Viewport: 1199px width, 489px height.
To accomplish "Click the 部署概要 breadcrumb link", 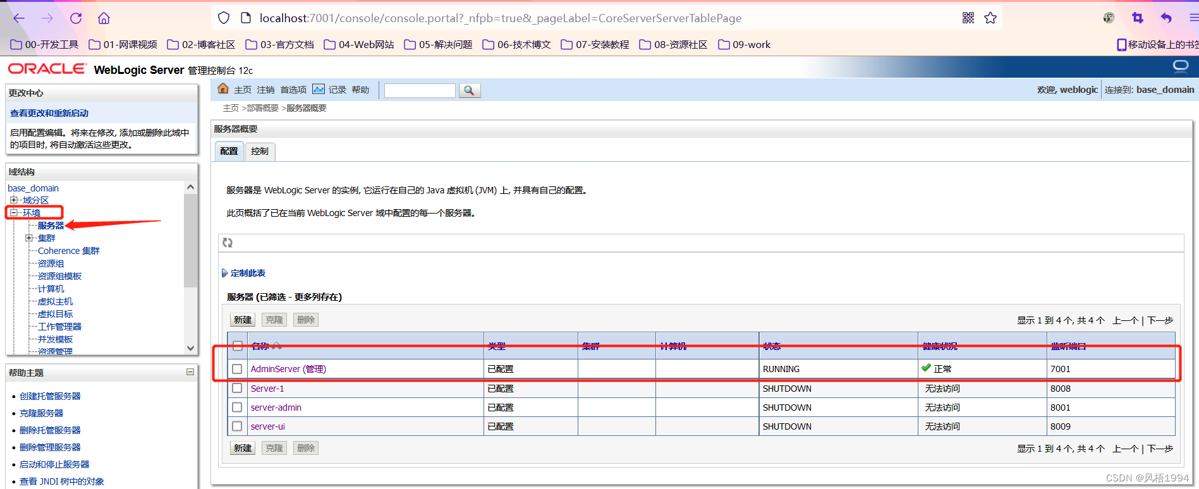I will point(262,108).
